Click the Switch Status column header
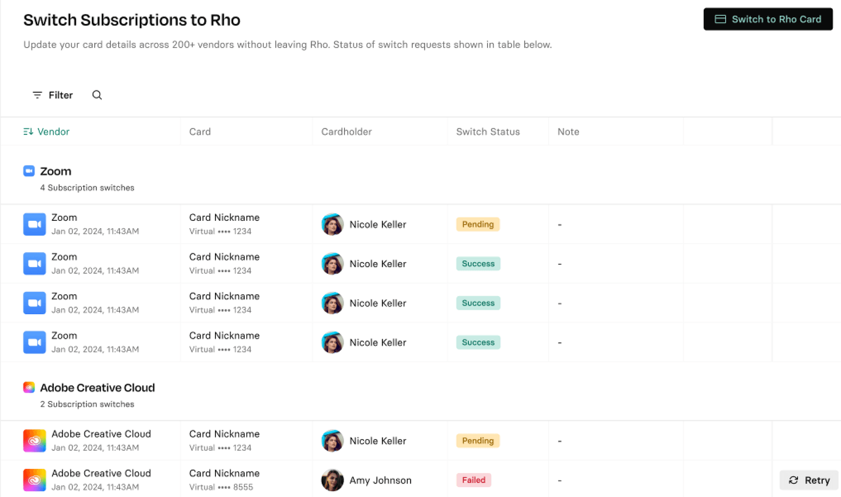 (488, 132)
